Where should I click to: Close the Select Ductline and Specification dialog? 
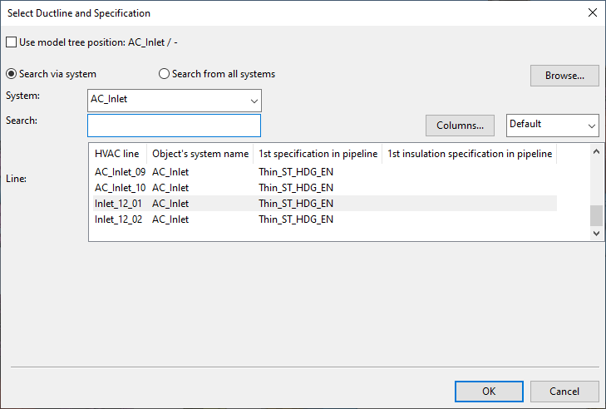(592, 13)
